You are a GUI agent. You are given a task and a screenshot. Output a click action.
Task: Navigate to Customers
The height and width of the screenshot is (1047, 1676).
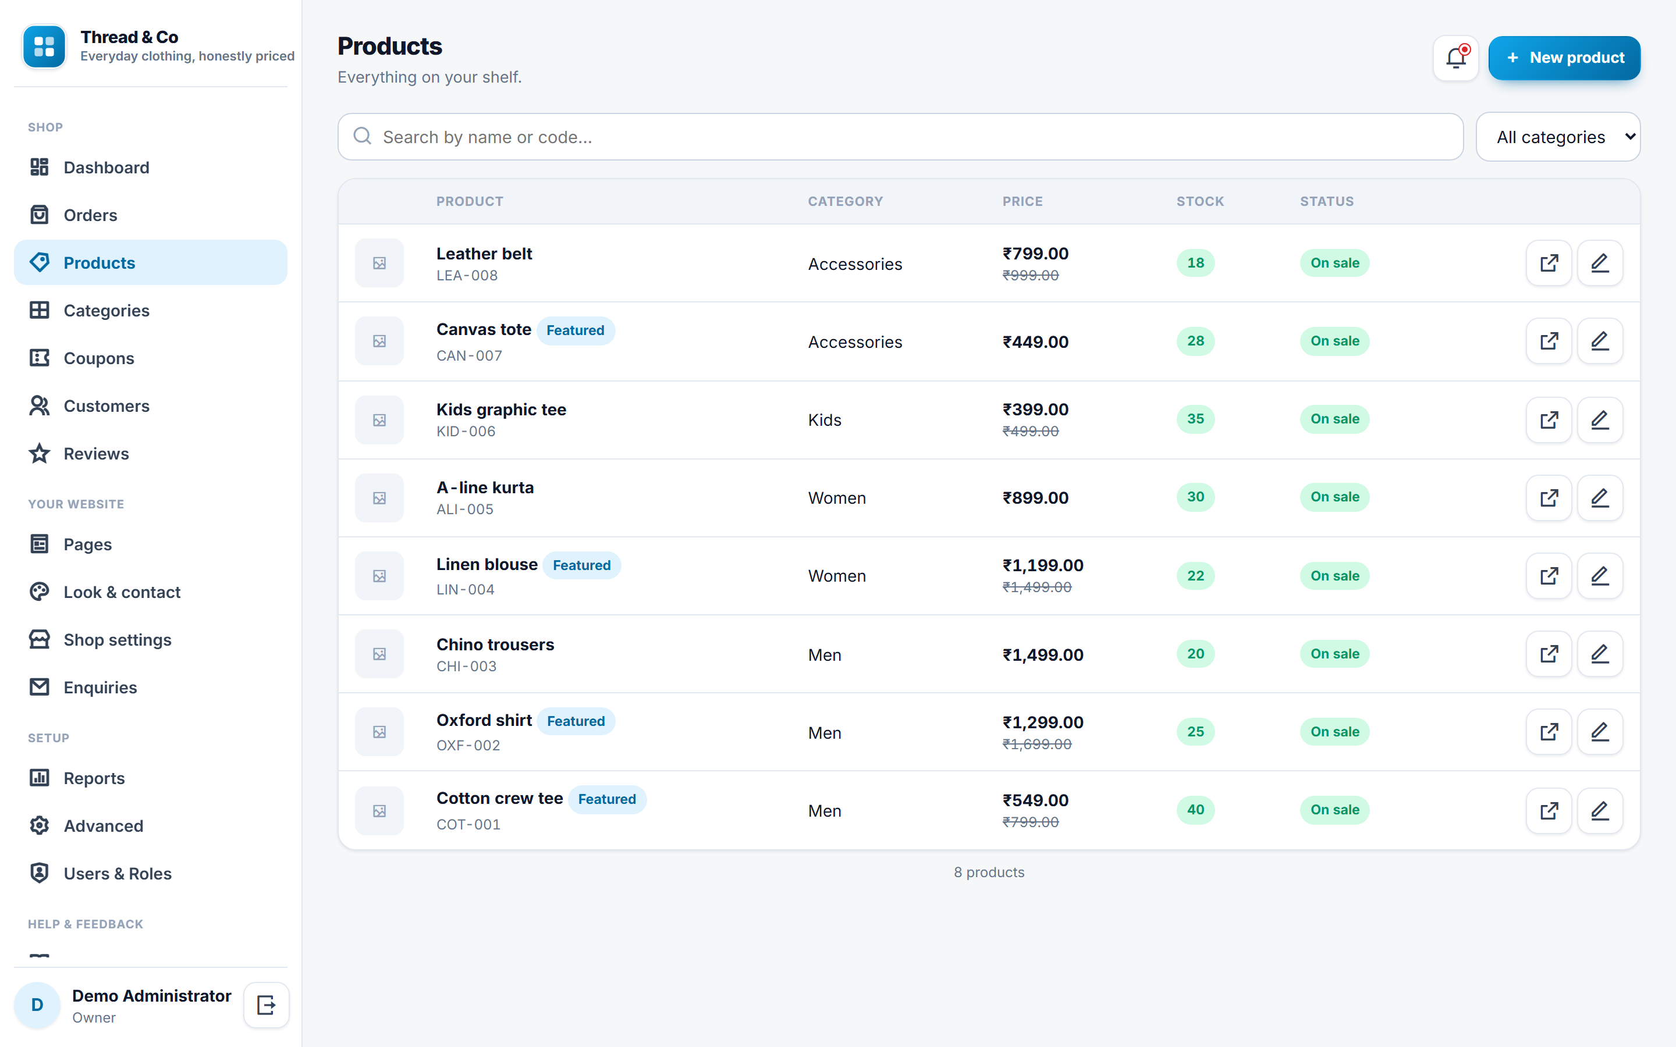tap(150, 406)
